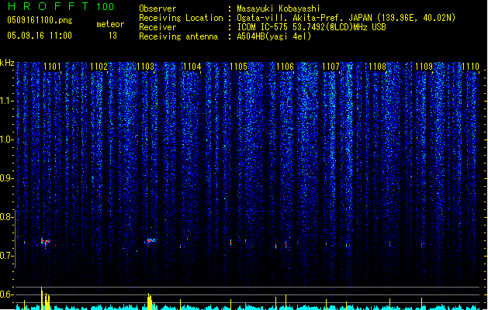Click the HROFFT 1.0.0 title text
Viewport: 488px width, 310px height.
[61, 6]
